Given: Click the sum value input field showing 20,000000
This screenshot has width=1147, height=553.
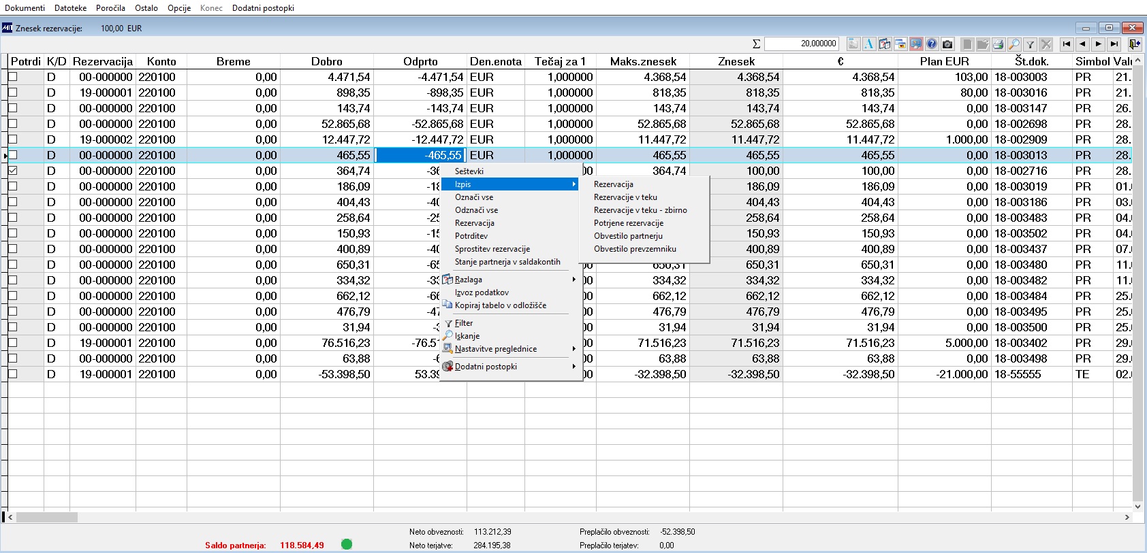Looking at the screenshot, I should coord(802,44).
